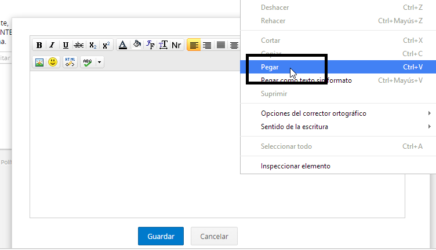
Task: Apply underline formatting
Action: (x=66, y=45)
